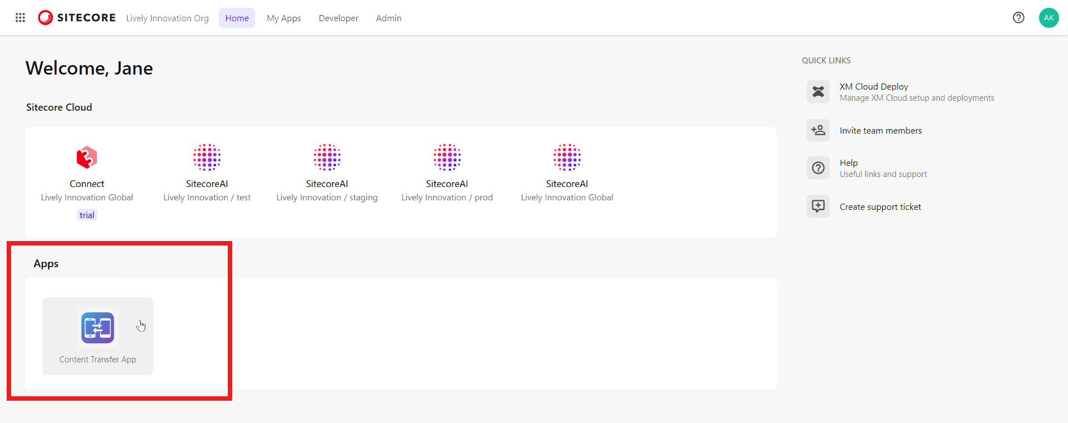The height and width of the screenshot is (423, 1068).
Task: Open XM Cloud Deploy quick link
Action: pyautogui.click(x=874, y=86)
